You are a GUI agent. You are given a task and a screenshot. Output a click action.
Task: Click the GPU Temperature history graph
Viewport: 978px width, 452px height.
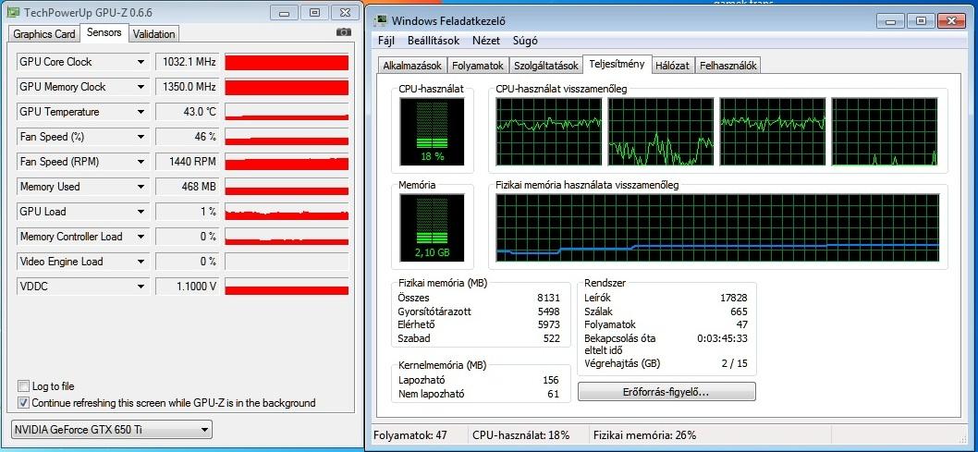[x=287, y=112]
